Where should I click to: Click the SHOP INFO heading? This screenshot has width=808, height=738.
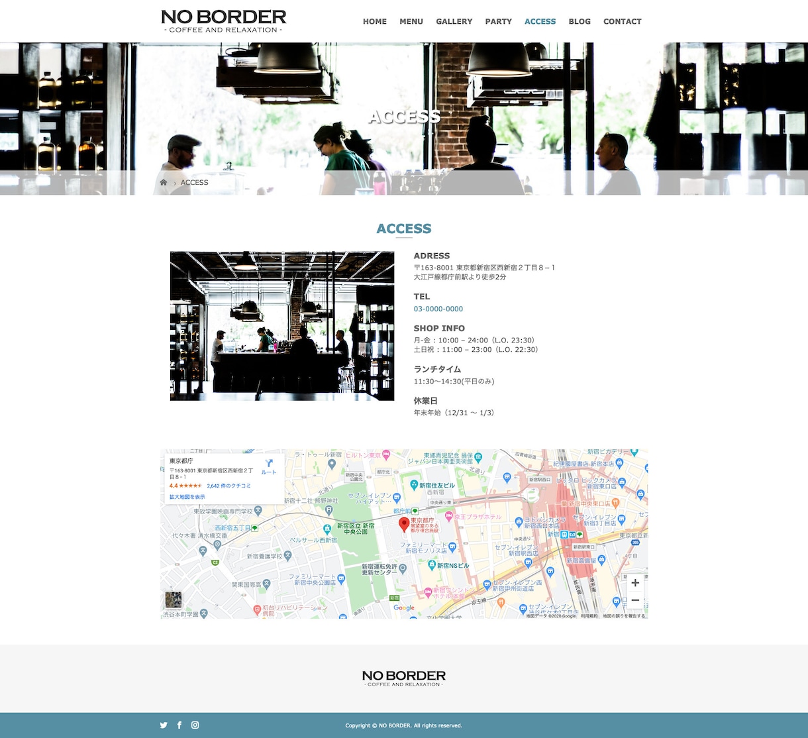[439, 328]
